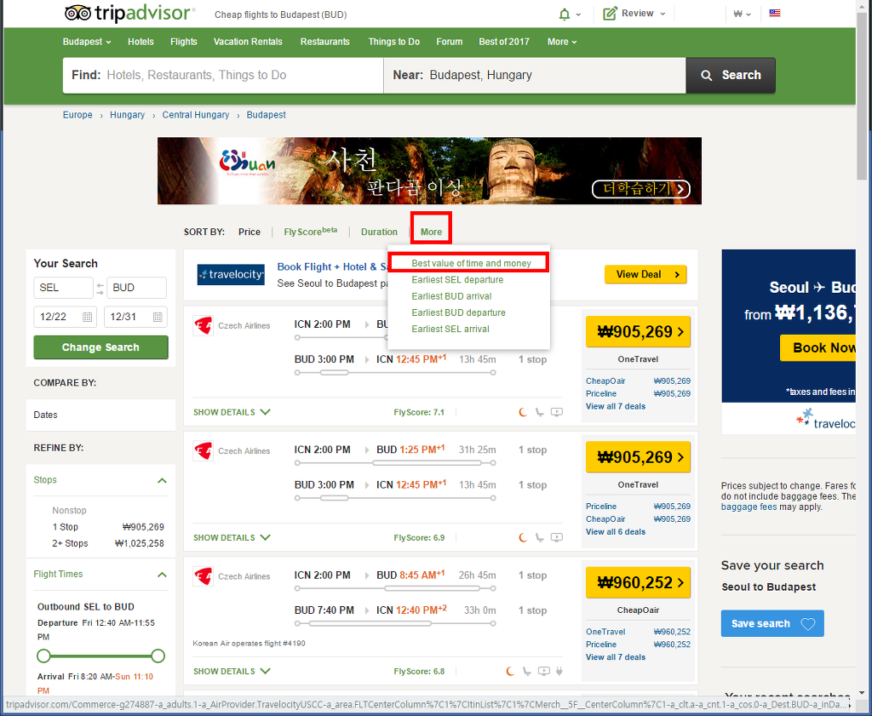Collapse the Flight Times filter section
872x716 pixels.
point(162,575)
